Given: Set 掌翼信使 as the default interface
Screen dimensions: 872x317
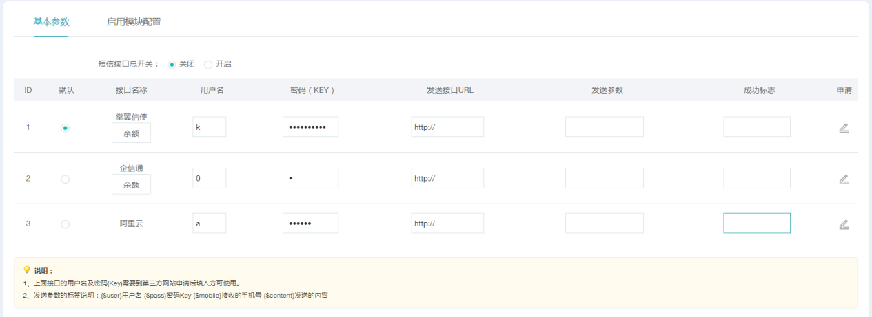Looking at the screenshot, I should pos(65,128).
